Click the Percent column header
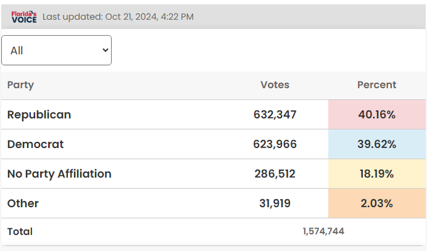This screenshot has width=427, height=251. (x=377, y=85)
